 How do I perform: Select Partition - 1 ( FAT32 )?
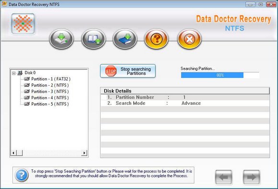tap(51, 79)
